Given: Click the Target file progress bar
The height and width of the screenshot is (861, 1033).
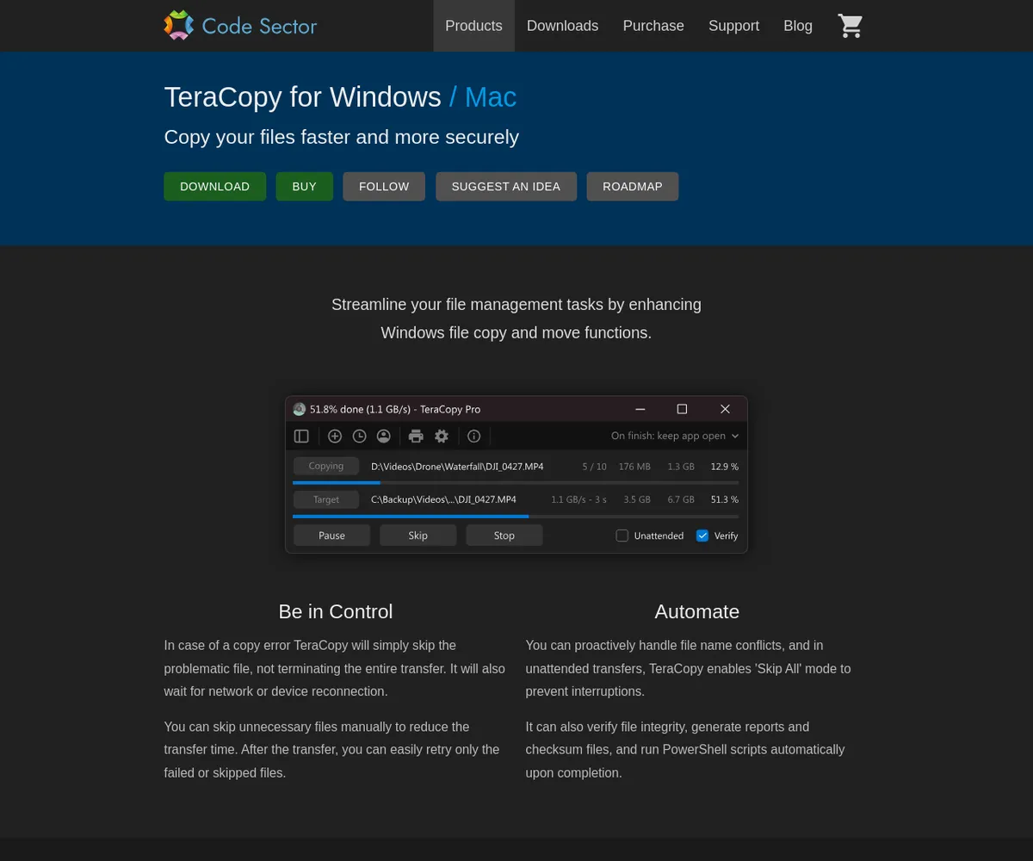Looking at the screenshot, I should [516, 516].
